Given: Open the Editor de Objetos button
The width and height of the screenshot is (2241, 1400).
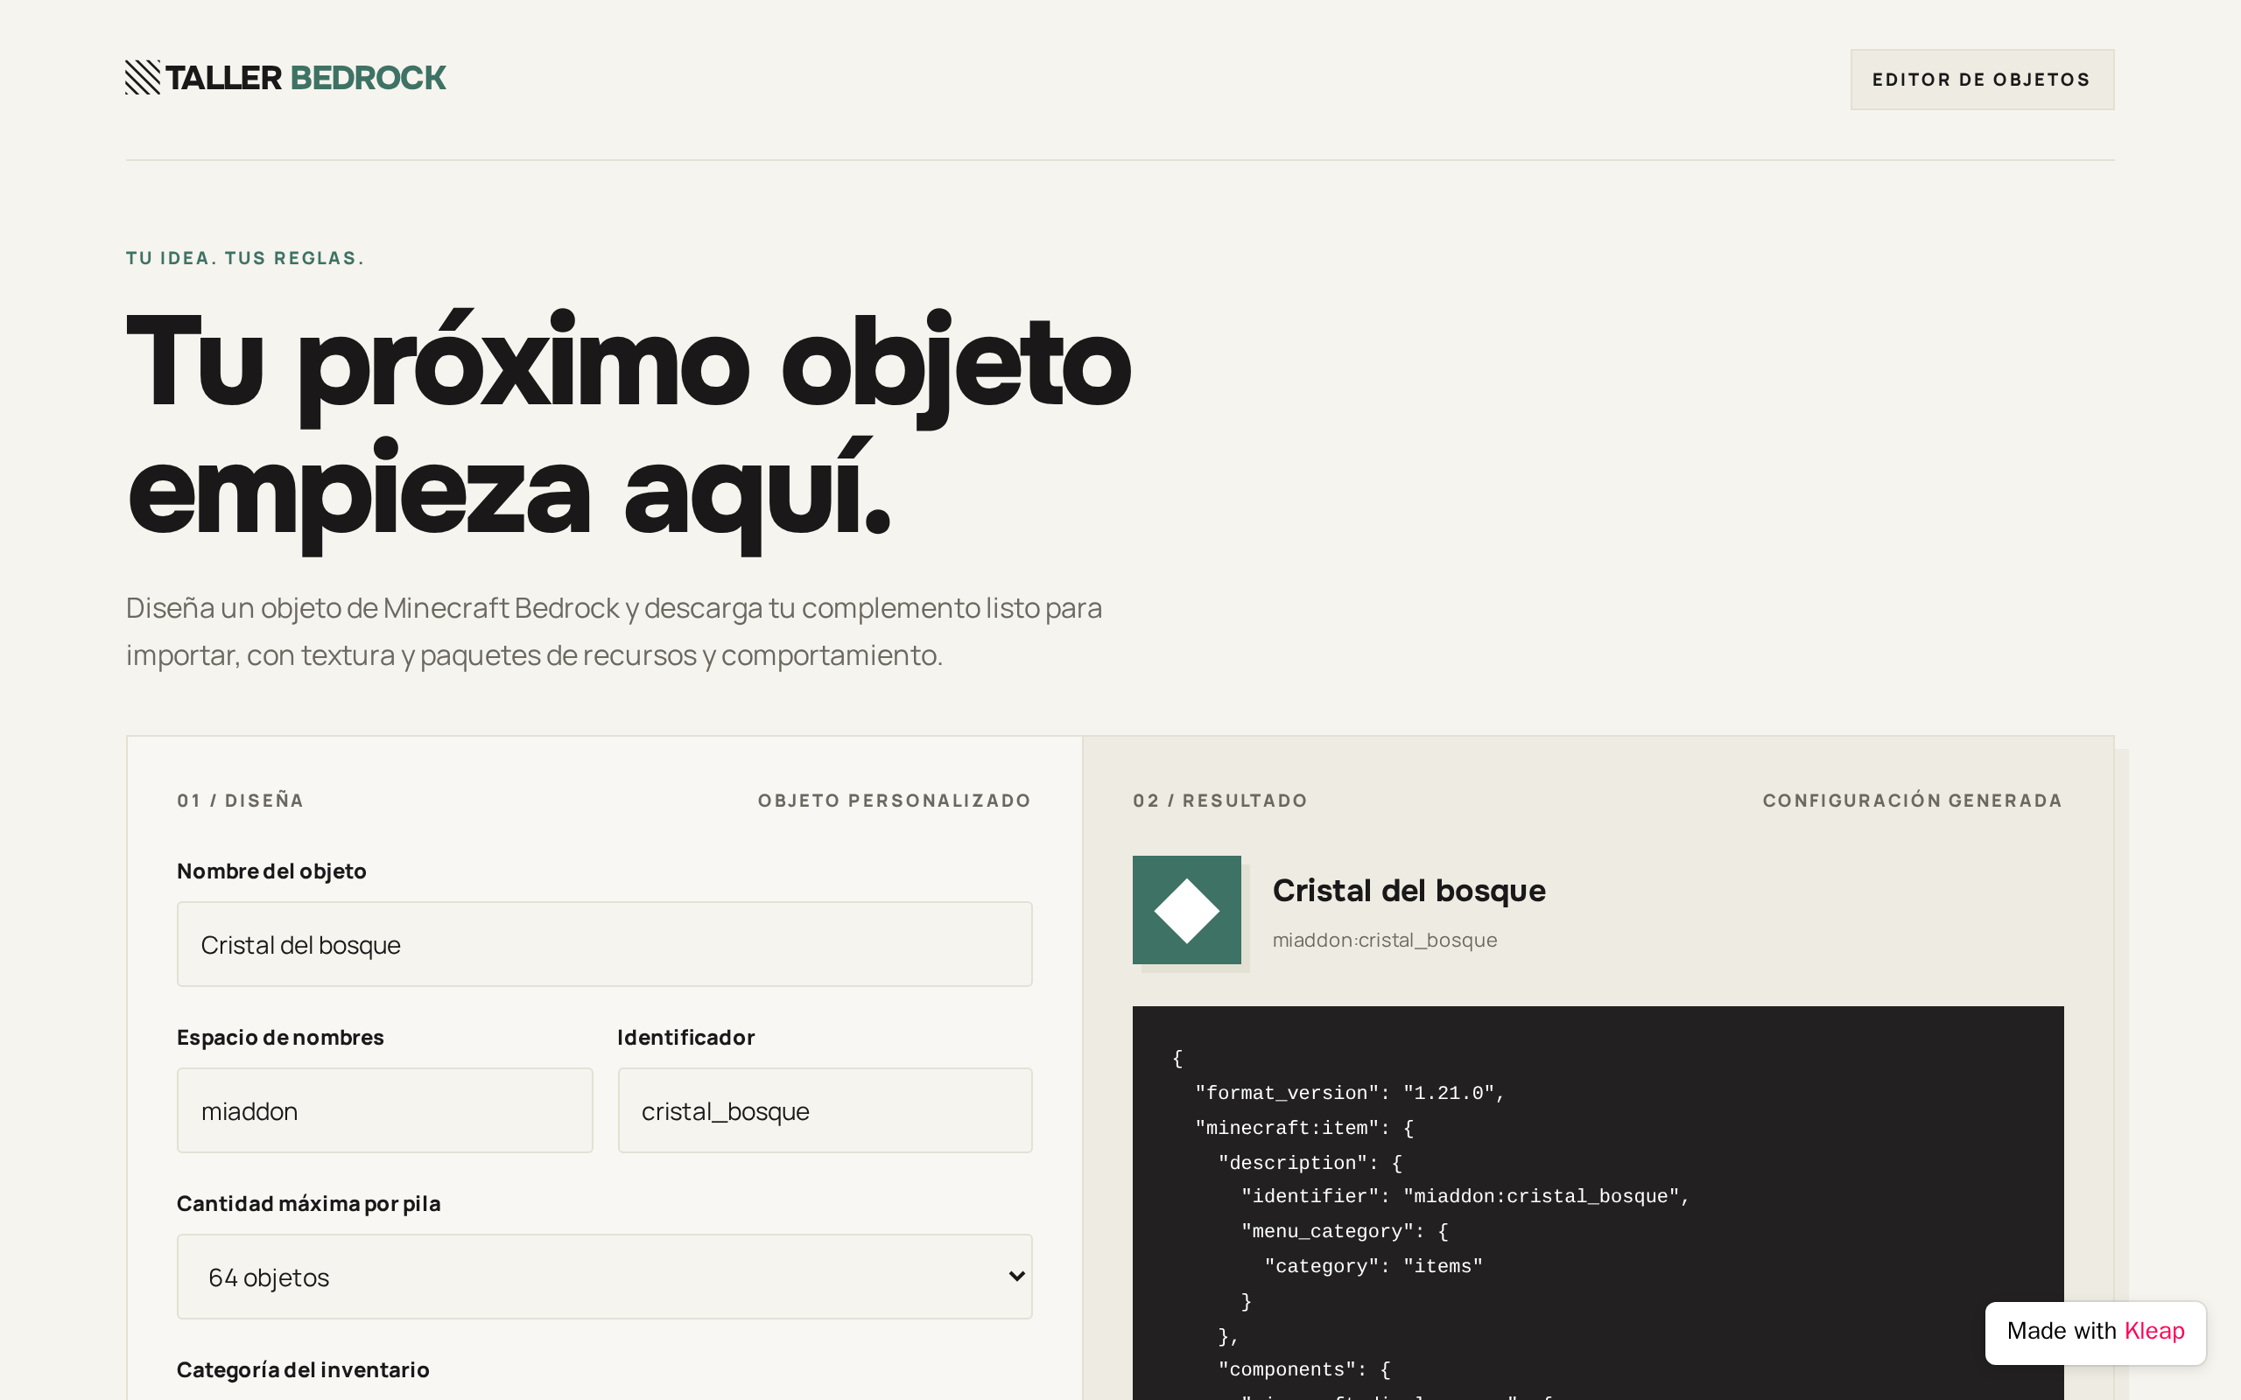Looking at the screenshot, I should [x=1982, y=80].
